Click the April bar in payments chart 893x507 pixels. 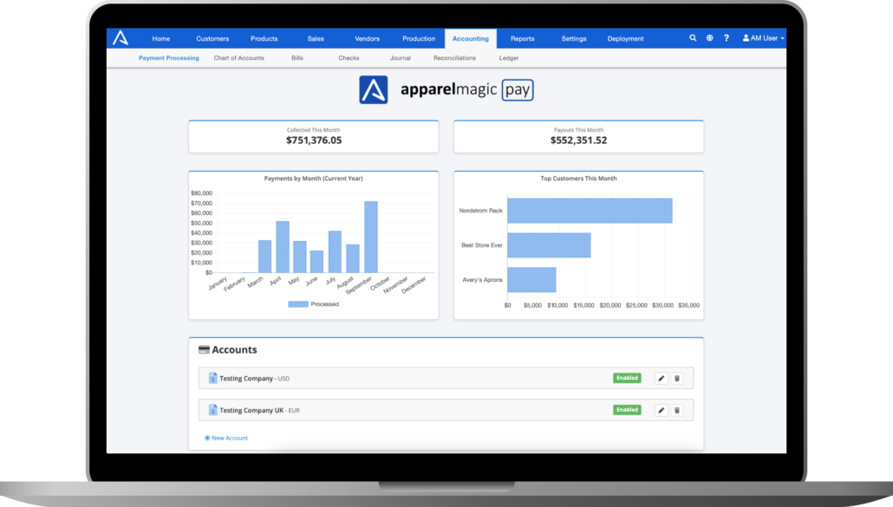tap(283, 247)
